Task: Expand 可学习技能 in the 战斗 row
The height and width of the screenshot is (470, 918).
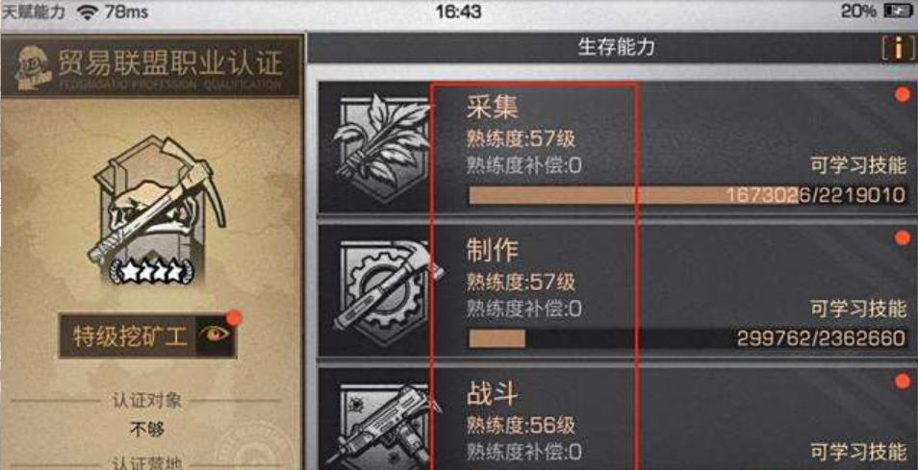Action: [x=859, y=452]
